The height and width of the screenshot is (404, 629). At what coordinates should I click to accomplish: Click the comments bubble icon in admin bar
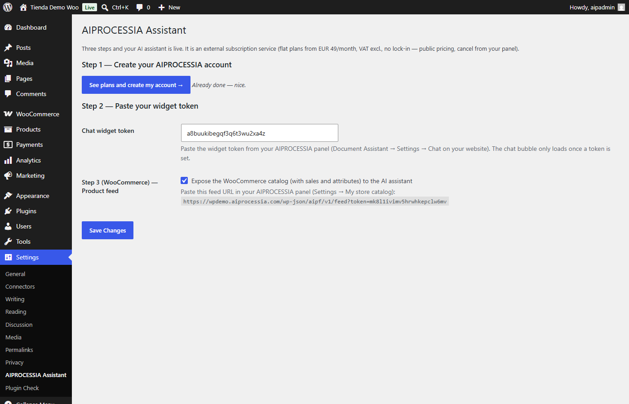click(x=140, y=8)
